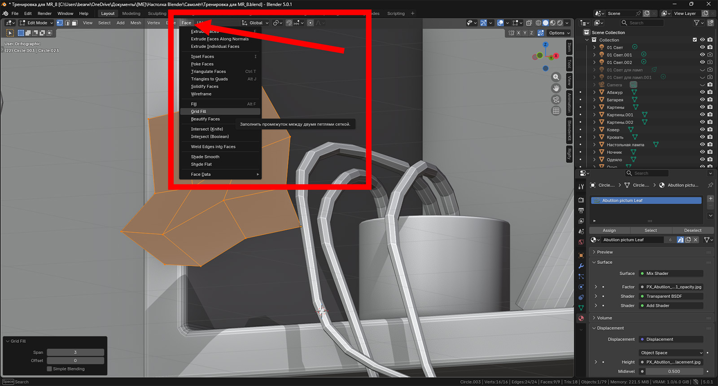Choose Beautify Faces from Face menu
The width and height of the screenshot is (718, 386).
click(205, 119)
